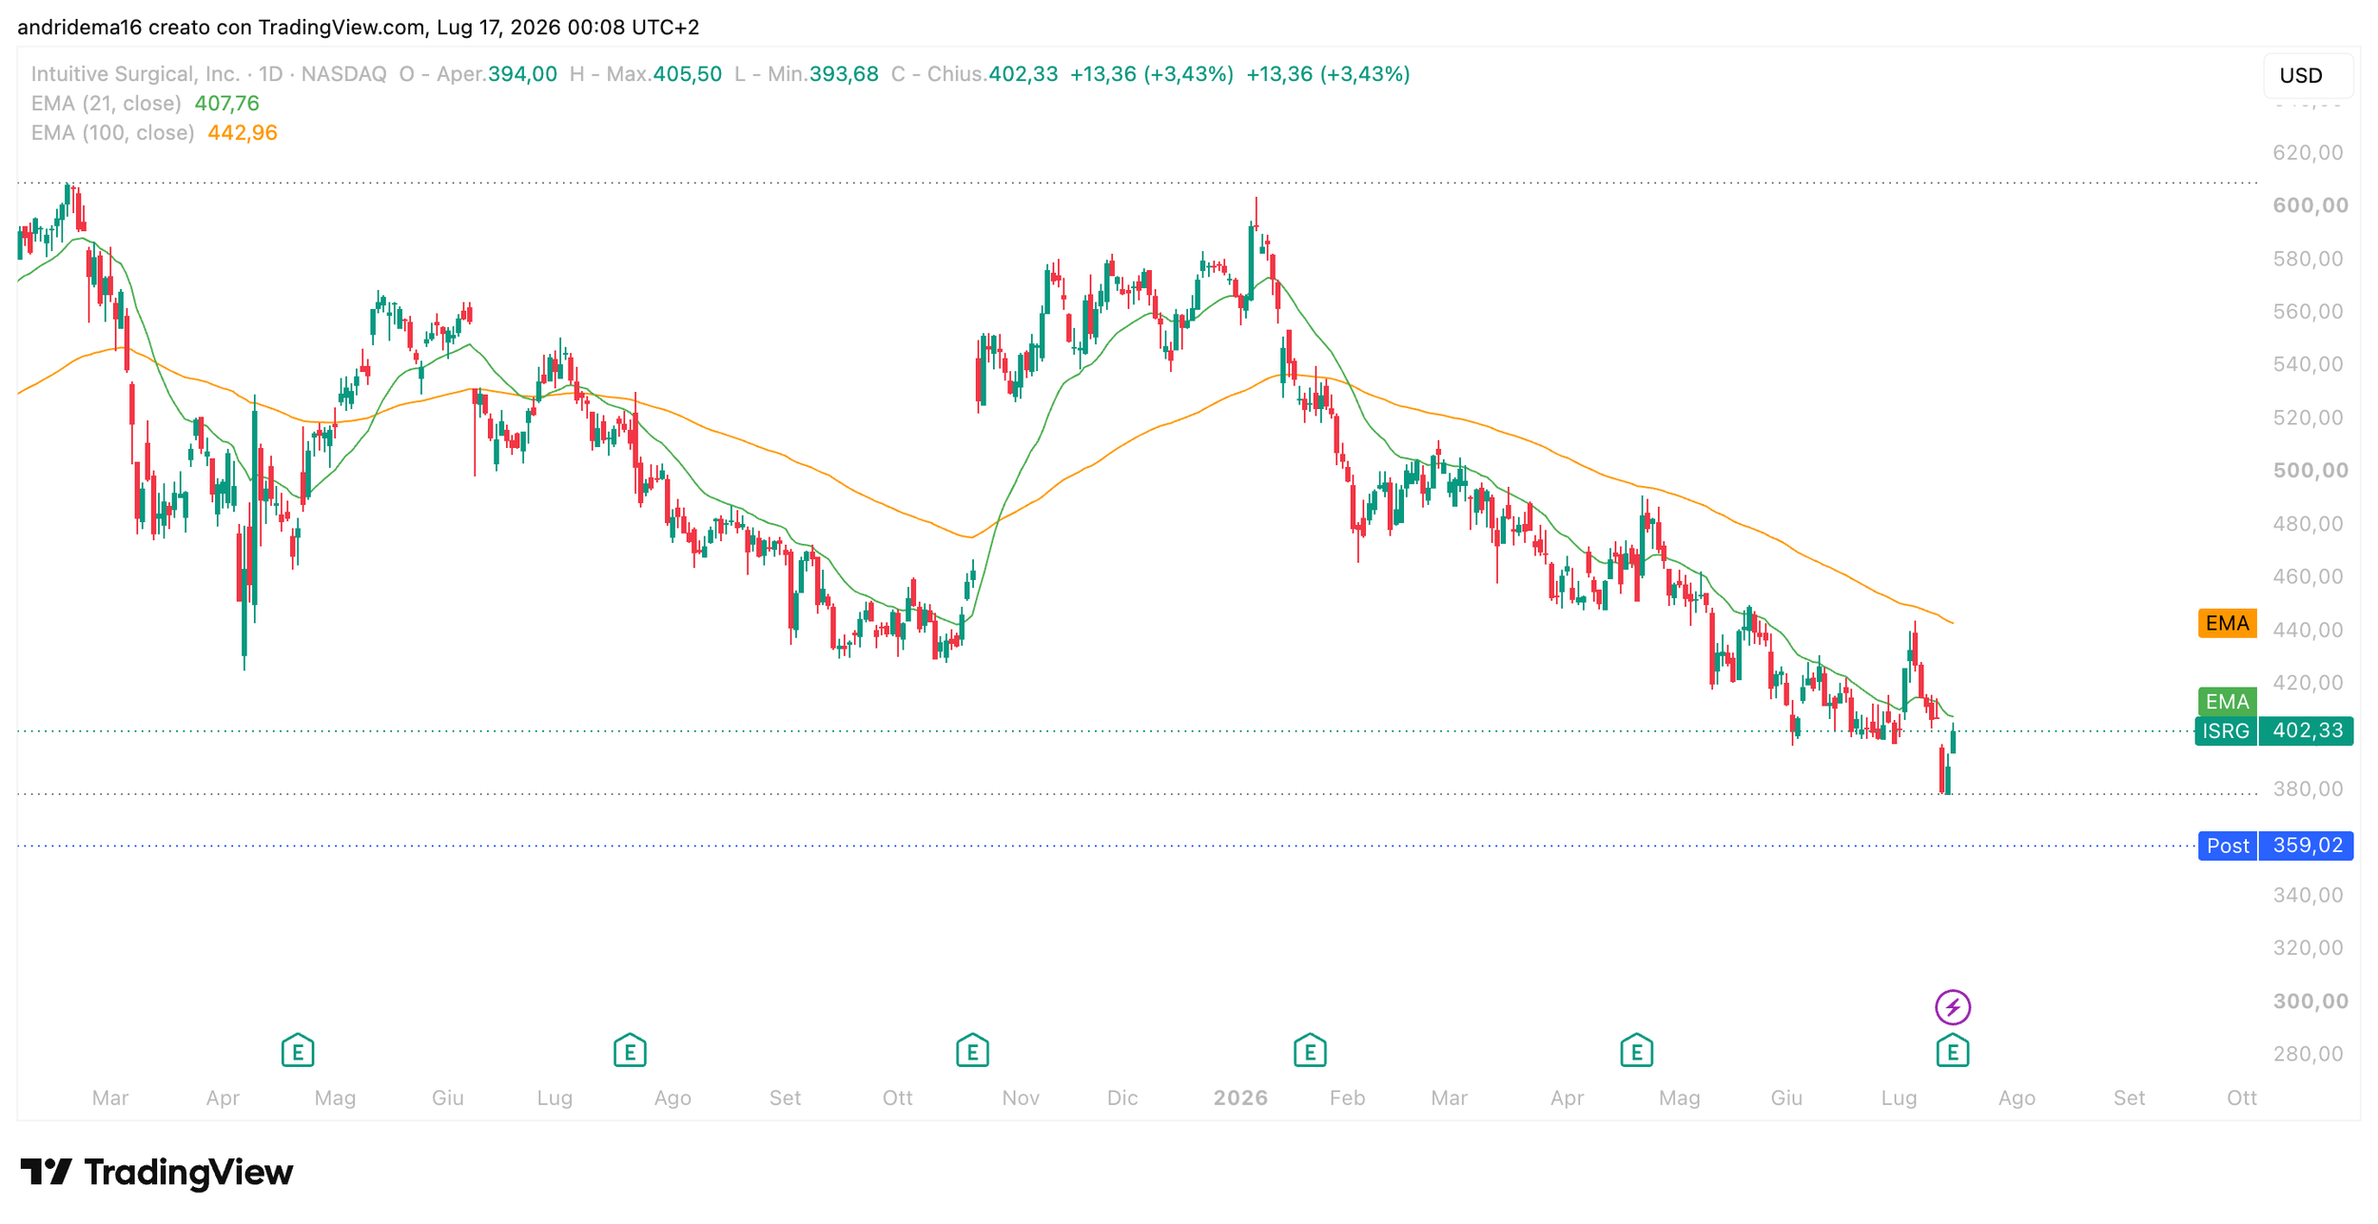Click the 440,00 price axis label
The width and height of the screenshot is (2378, 1224).
tap(2308, 630)
